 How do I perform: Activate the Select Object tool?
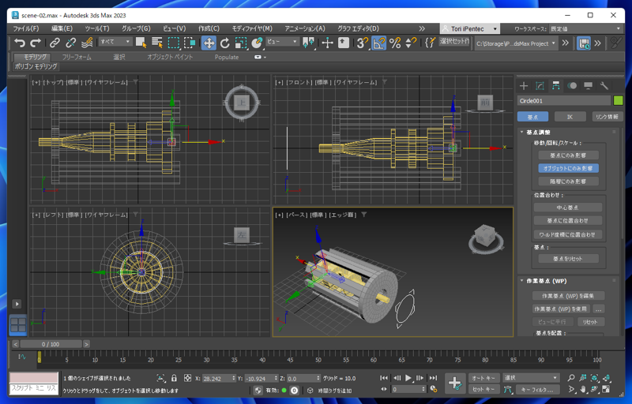pyautogui.click(x=141, y=43)
